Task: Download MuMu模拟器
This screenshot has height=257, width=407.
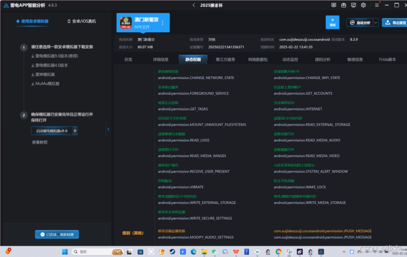Action: pyautogui.click(x=45, y=83)
